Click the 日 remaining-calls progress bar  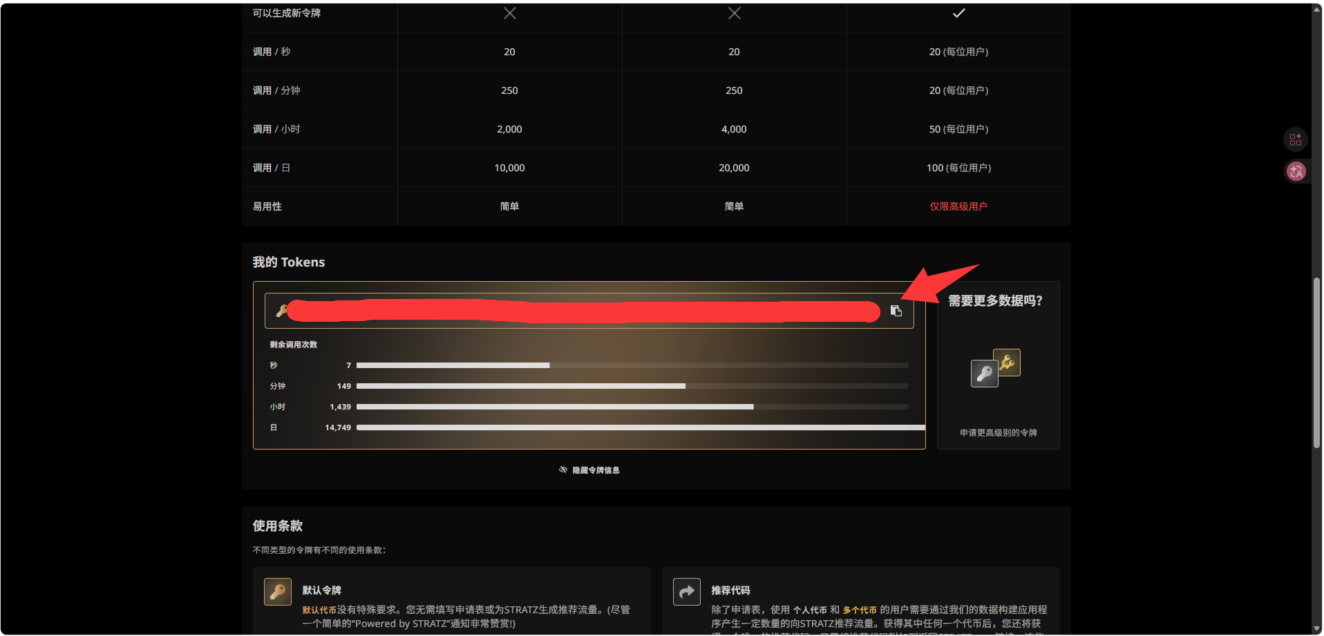click(x=641, y=427)
